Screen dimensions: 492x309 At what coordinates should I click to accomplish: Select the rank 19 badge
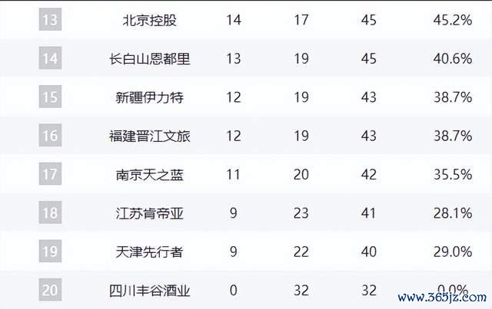tap(50, 251)
